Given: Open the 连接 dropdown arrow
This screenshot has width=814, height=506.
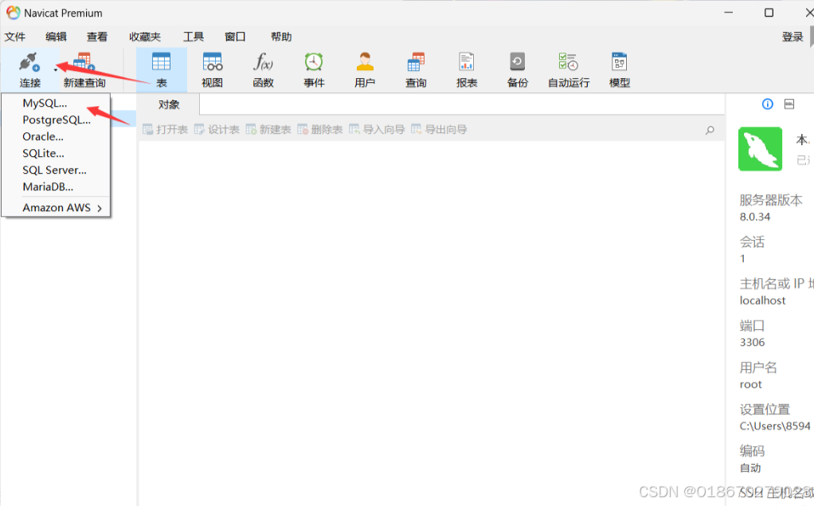Looking at the screenshot, I should (x=56, y=69).
